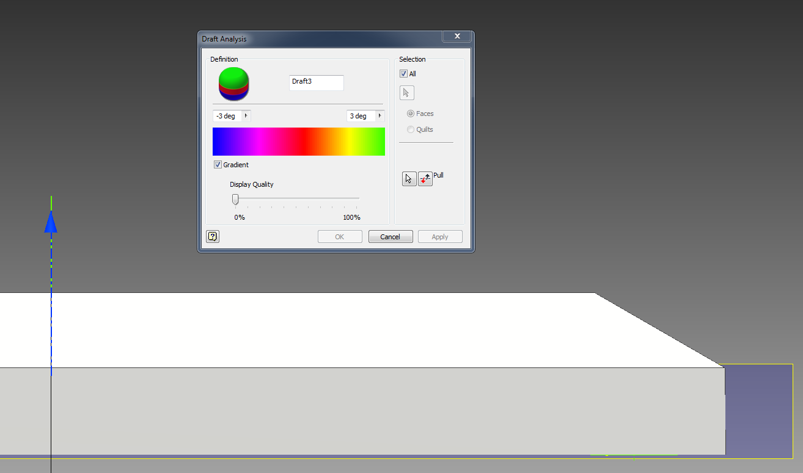Image resolution: width=803 pixels, height=473 pixels.
Task: Select the Faces radio button
Action: click(410, 113)
